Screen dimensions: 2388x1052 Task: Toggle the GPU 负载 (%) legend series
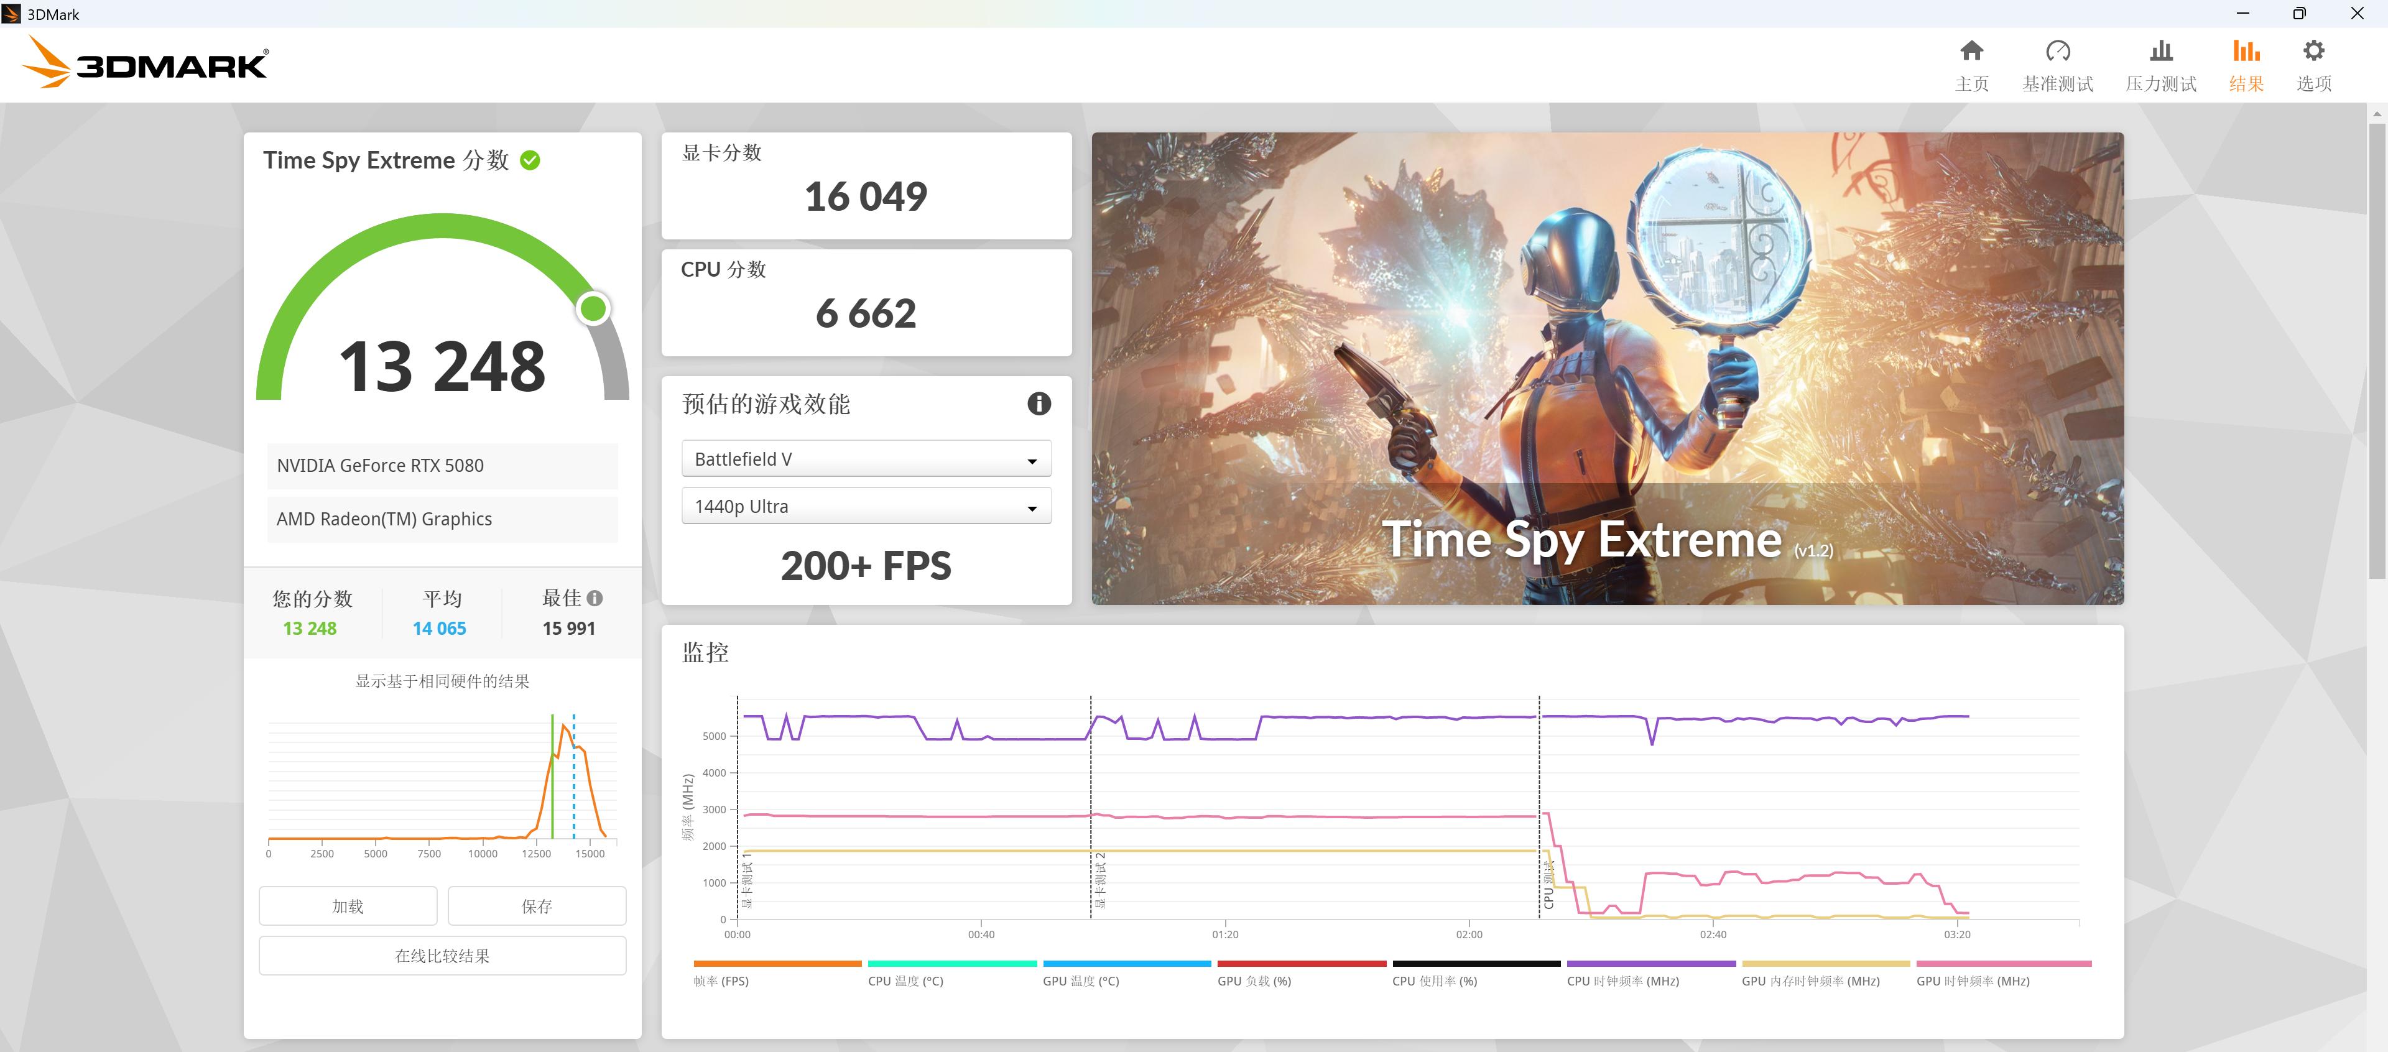(1253, 980)
